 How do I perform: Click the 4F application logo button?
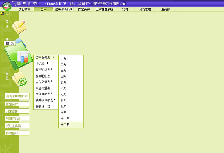6,6
